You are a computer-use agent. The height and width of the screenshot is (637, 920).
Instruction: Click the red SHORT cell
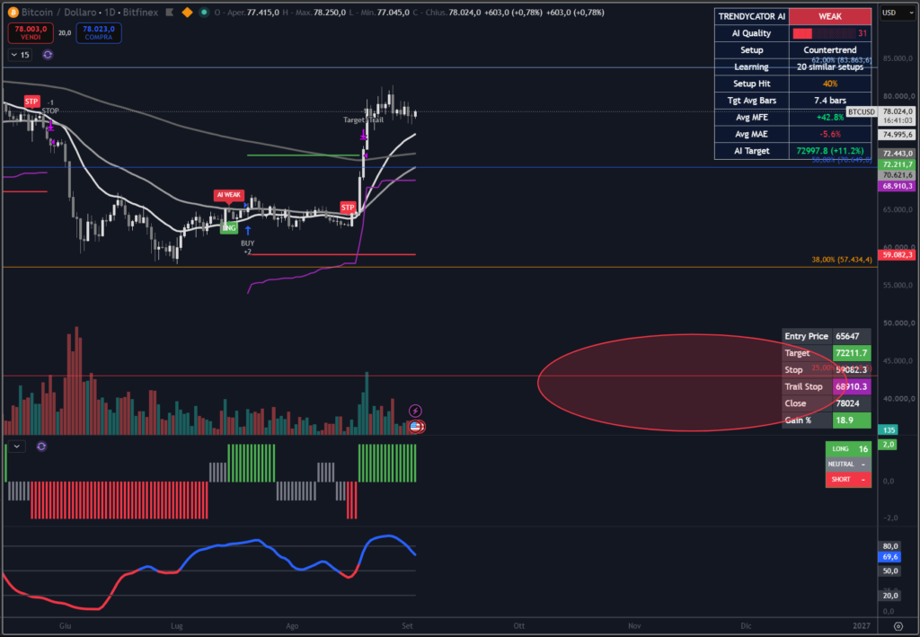coord(848,479)
